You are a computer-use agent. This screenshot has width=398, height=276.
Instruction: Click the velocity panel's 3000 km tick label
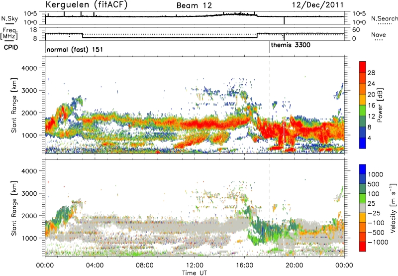29,193
